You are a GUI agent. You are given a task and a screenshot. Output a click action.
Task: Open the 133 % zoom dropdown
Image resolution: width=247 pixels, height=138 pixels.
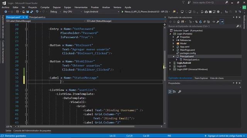coord(15,127)
